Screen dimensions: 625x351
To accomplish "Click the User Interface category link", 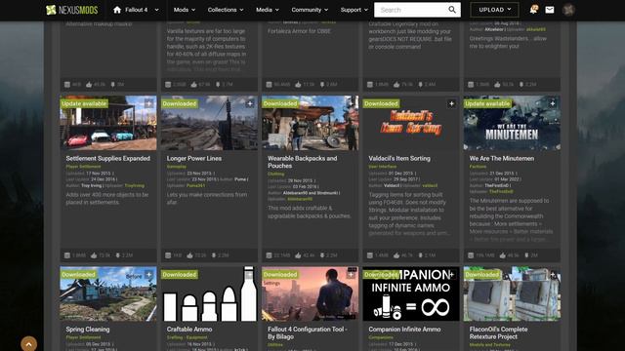I will 382,167.
